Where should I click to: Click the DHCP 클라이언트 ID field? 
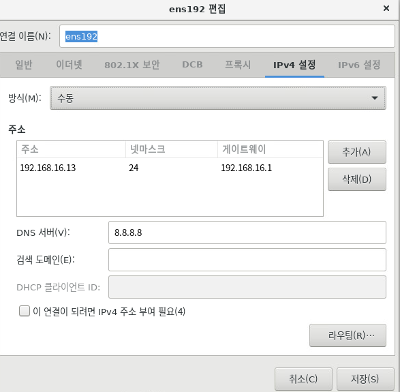click(x=247, y=287)
